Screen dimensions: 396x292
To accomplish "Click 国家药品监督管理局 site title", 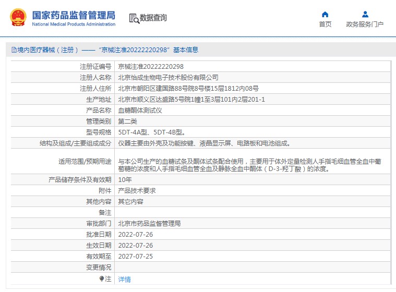I will (x=74, y=16).
